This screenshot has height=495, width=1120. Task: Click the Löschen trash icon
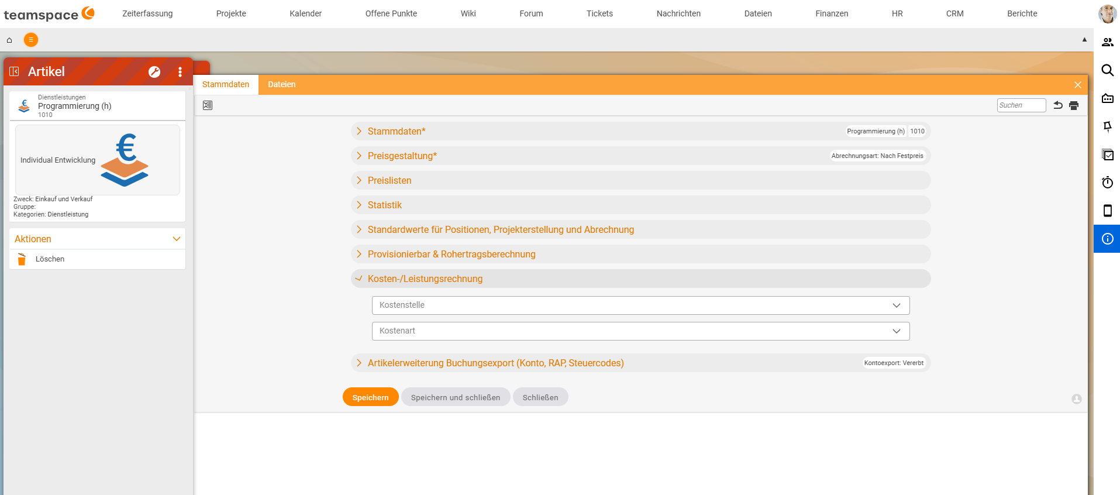click(x=22, y=259)
